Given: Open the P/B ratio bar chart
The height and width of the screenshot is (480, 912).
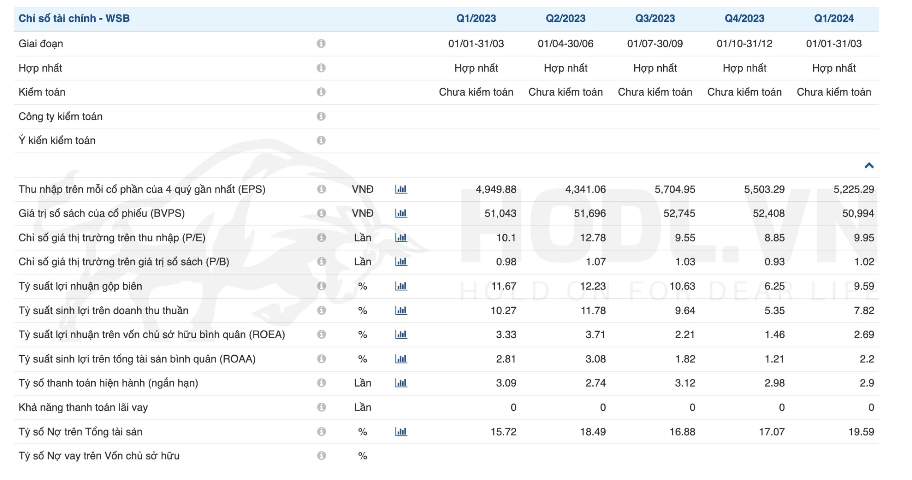Looking at the screenshot, I should 401,262.
